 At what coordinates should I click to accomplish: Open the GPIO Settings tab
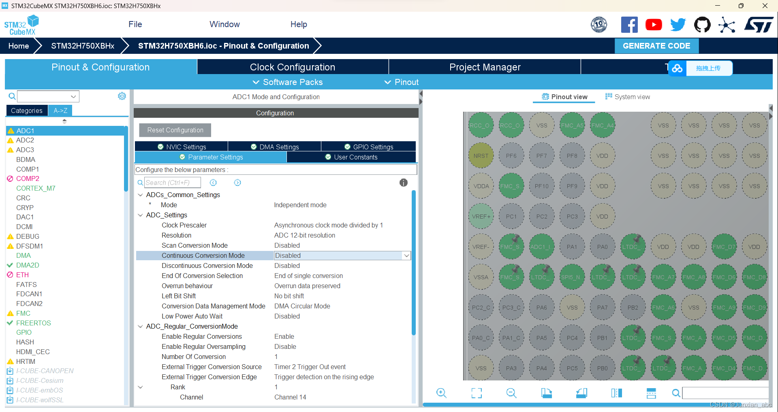click(369, 147)
